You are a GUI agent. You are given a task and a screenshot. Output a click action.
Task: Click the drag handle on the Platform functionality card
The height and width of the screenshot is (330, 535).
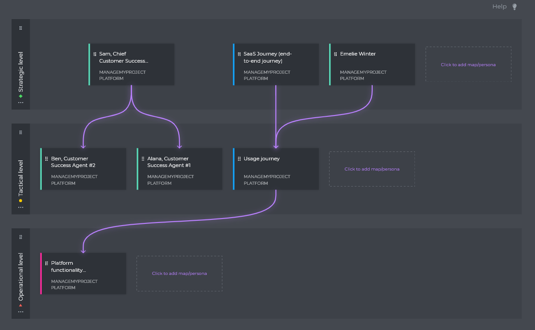(47, 263)
